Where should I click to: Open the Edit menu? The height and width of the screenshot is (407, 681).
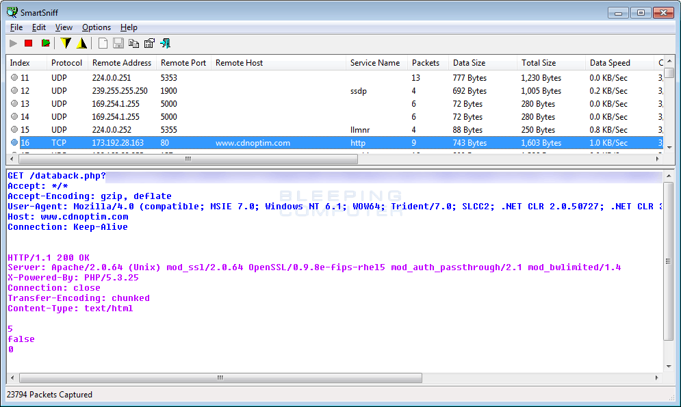click(38, 27)
